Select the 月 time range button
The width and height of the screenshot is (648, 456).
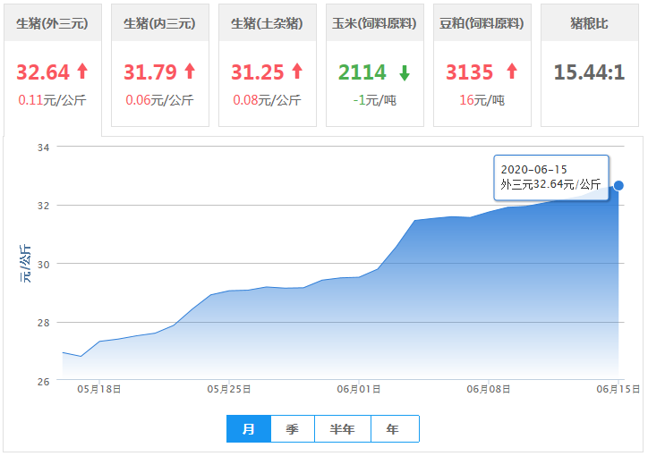(249, 429)
